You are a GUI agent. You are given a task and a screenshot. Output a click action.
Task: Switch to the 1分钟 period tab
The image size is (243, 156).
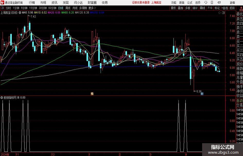point(16,8)
